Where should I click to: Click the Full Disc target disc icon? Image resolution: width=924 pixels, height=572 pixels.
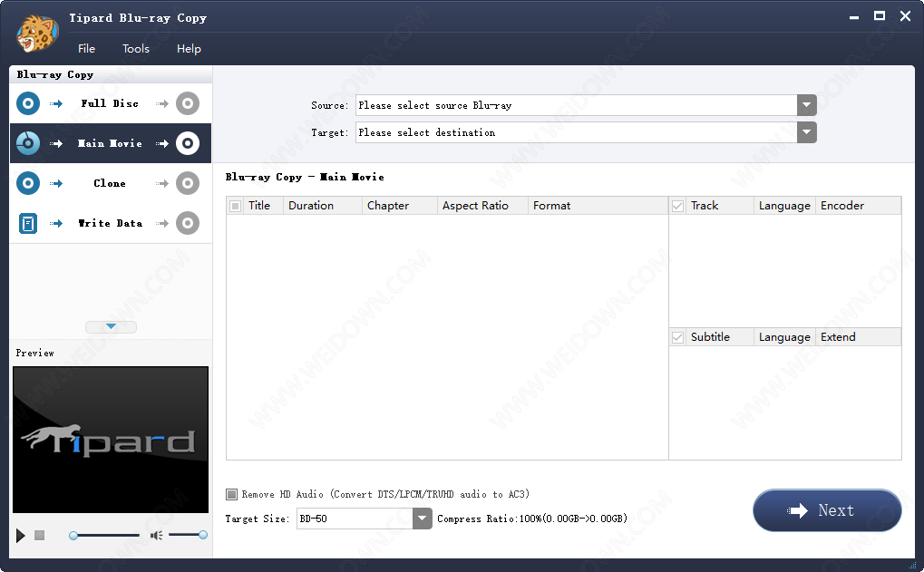pos(188,103)
